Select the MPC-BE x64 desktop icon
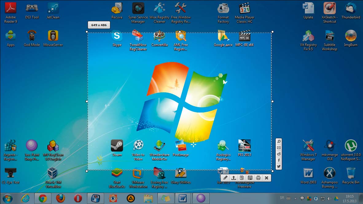 point(244,38)
